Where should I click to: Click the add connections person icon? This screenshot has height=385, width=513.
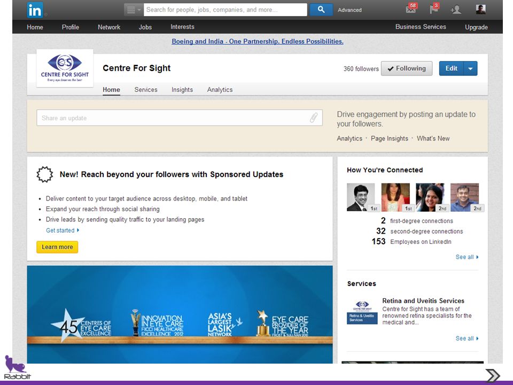point(456,10)
